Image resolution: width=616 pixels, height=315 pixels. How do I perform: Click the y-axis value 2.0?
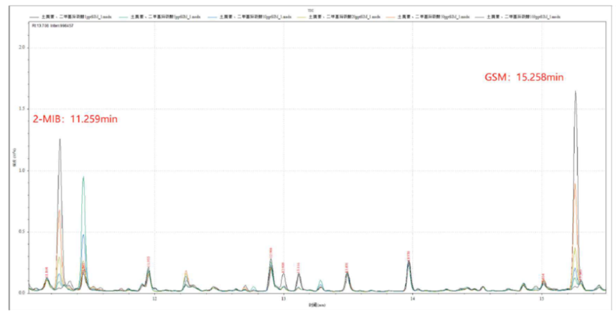pos(23,48)
